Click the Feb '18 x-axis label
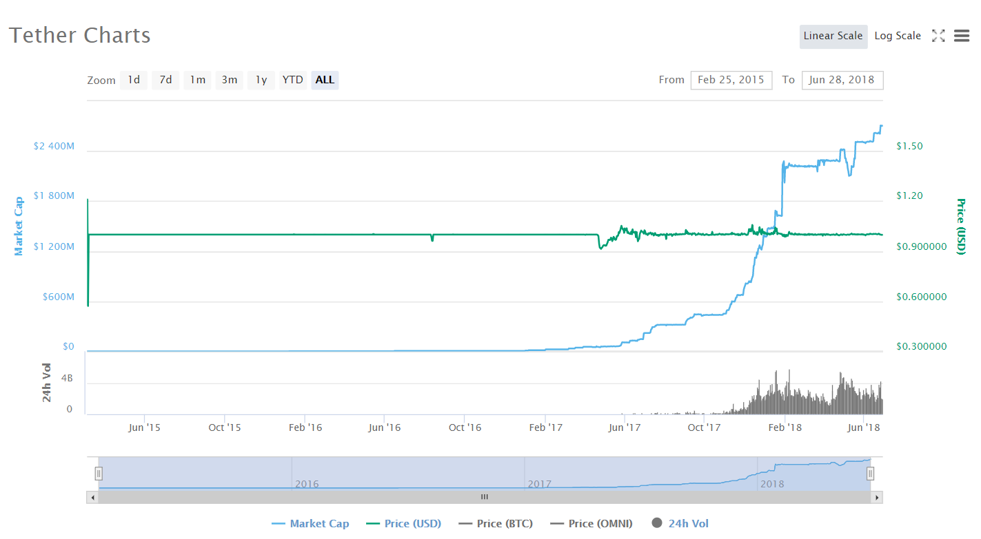This screenshot has height=539, width=981. 785,427
